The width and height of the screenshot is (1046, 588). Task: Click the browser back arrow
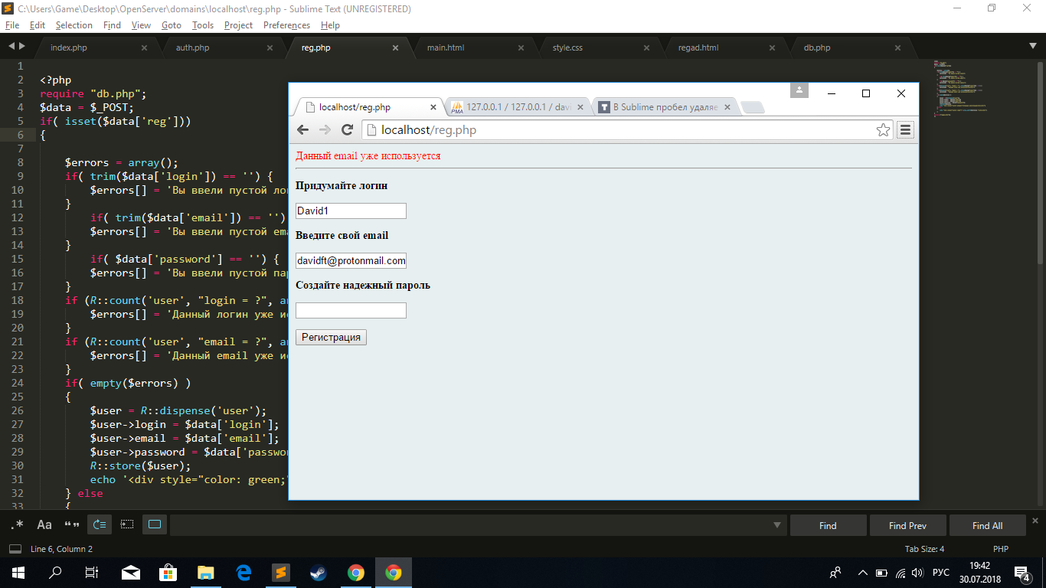click(x=302, y=130)
